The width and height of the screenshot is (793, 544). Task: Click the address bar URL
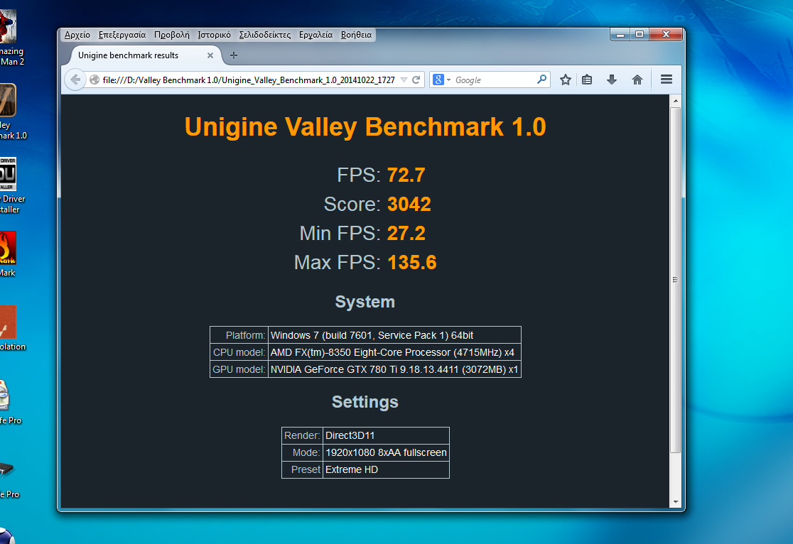click(x=248, y=80)
